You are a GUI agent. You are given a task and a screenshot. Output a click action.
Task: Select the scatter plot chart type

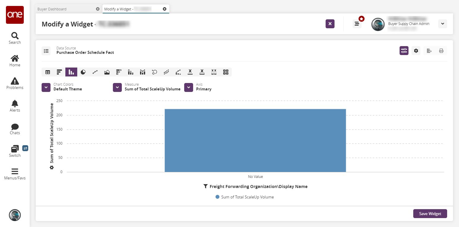[166, 72]
